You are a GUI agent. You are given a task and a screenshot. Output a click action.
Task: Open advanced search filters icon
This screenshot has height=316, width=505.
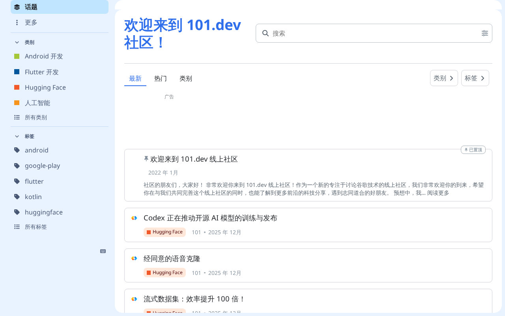pyautogui.click(x=485, y=33)
